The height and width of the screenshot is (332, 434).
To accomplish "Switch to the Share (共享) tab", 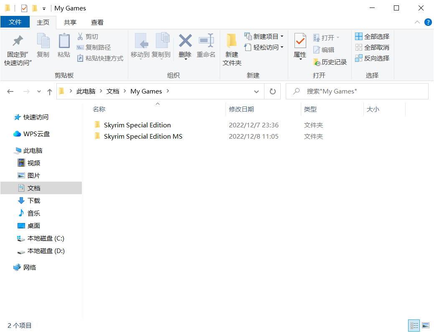I will pos(70,23).
